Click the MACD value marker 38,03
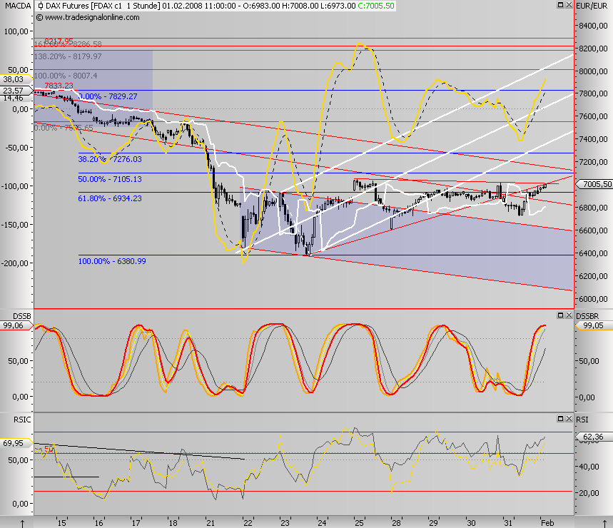 (x=16, y=79)
